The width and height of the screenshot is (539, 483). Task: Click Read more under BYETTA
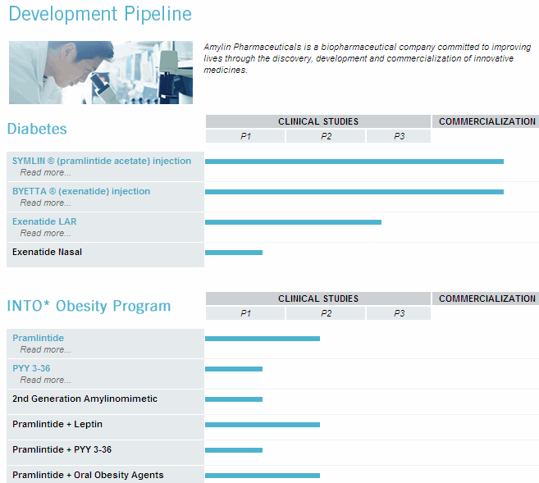[45, 203]
